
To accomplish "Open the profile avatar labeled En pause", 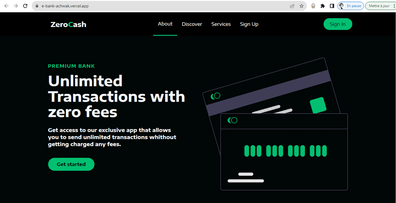I will [x=350, y=6].
